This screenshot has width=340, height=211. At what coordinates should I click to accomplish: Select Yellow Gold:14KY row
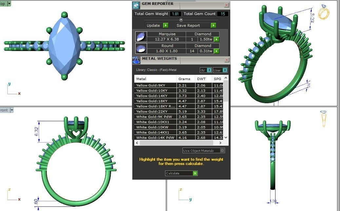coord(179,96)
